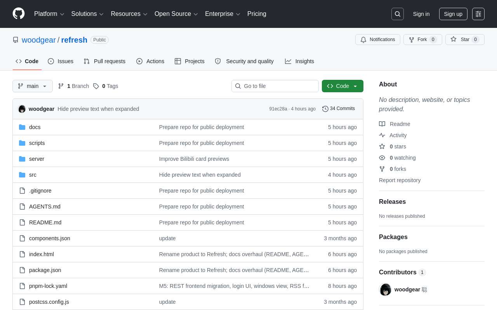Click the index.html file icon
This screenshot has width=497, height=310.
22,254
